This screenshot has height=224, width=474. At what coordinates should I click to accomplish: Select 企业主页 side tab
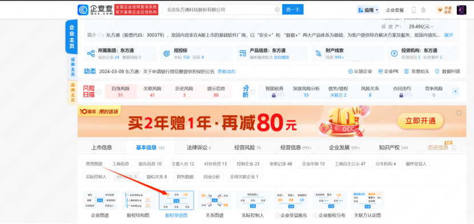pos(72,36)
